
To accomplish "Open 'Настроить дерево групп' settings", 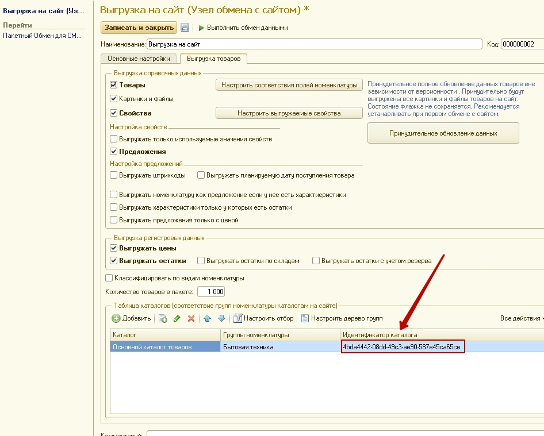I will click(x=342, y=318).
